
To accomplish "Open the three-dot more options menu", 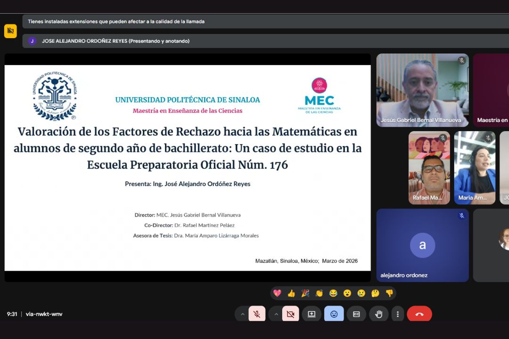I will point(398,314).
